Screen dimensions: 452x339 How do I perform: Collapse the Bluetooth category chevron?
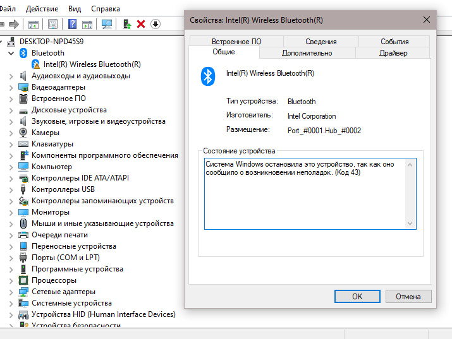pos(11,53)
